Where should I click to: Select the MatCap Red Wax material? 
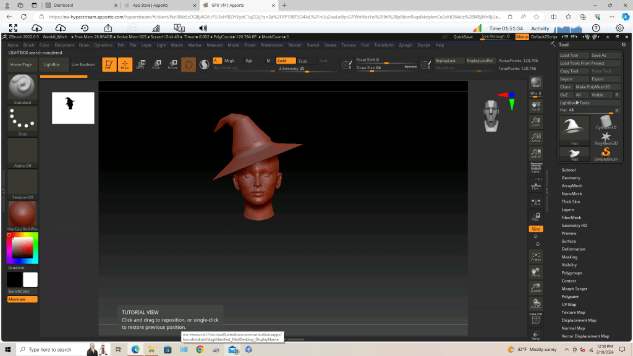coord(22,212)
